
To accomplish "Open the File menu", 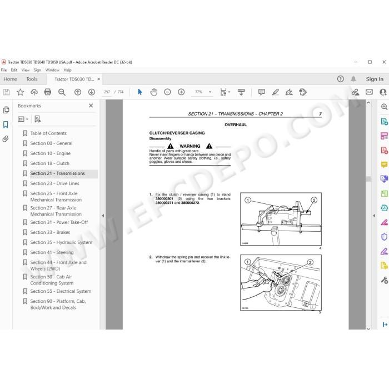I will click(x=4, y=70).
